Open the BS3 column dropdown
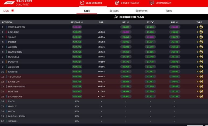The image size is (208, 126). 177,22
